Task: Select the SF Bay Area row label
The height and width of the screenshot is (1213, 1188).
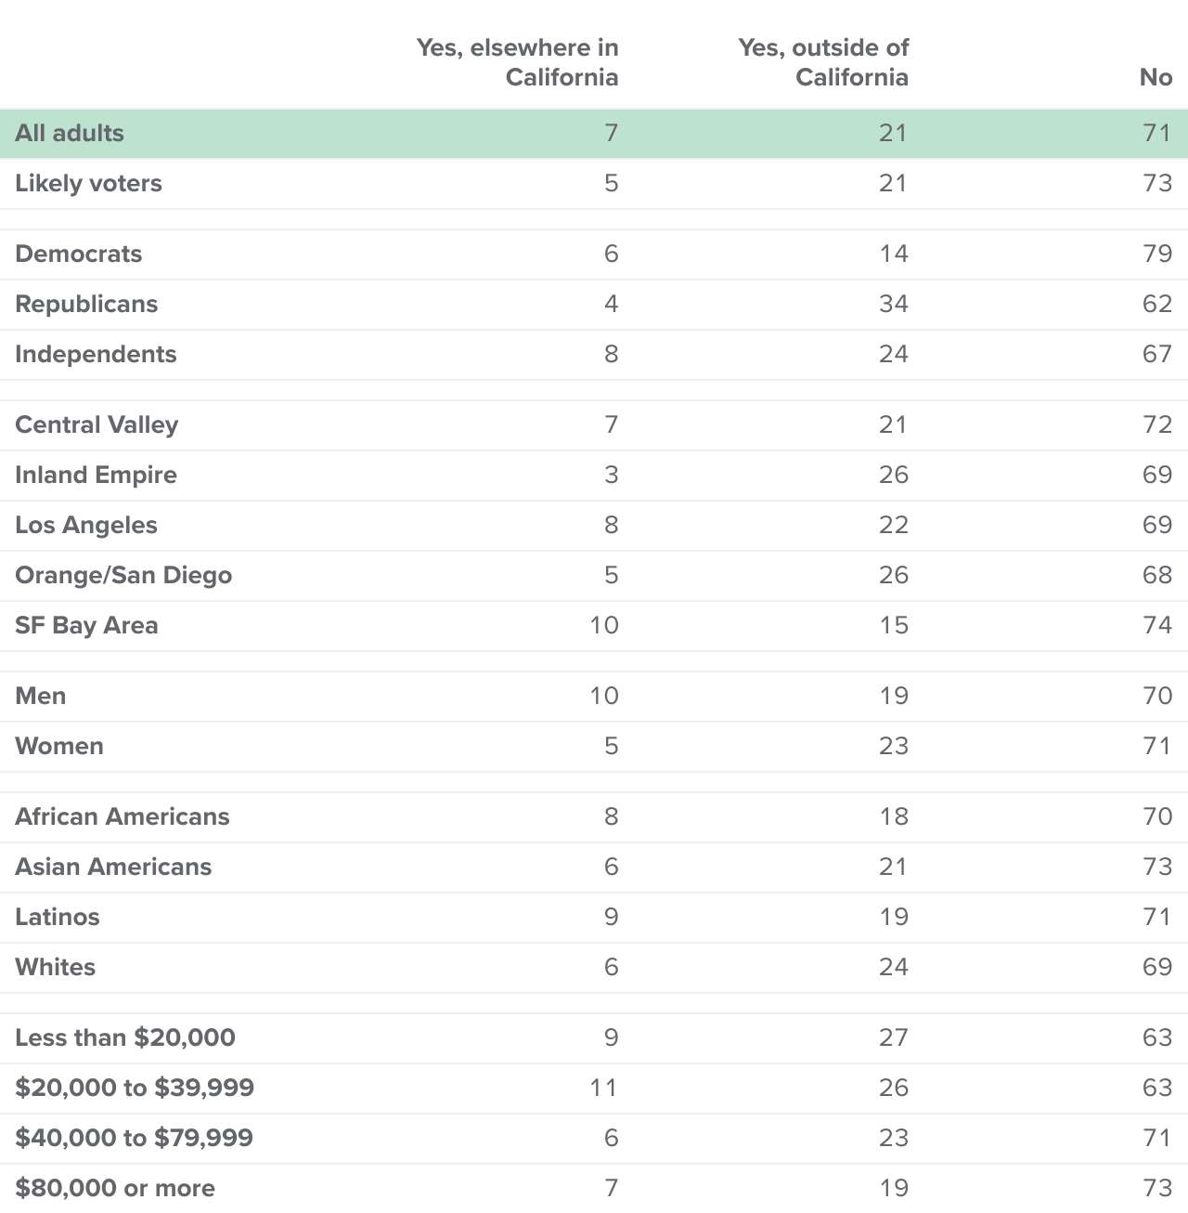Action: coord(86,625)
